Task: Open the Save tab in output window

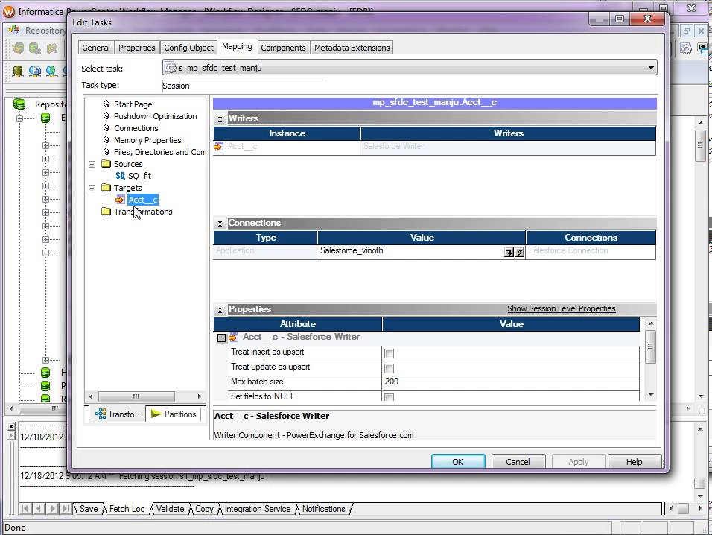Action: [89, 509]
